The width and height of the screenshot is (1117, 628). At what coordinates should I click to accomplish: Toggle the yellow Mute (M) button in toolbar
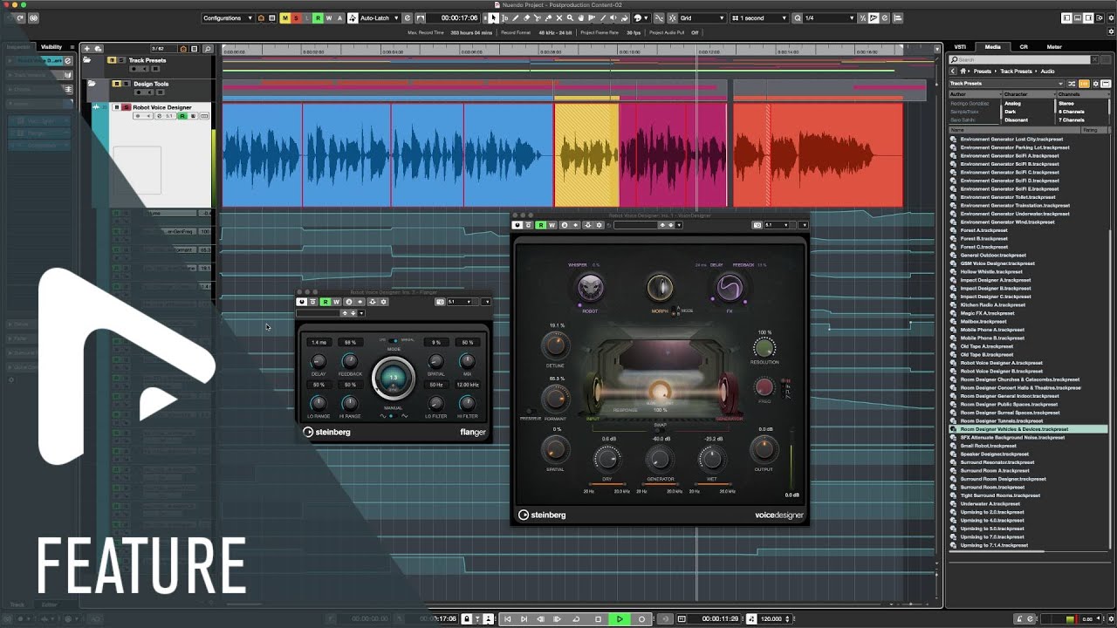click(285, 17)
